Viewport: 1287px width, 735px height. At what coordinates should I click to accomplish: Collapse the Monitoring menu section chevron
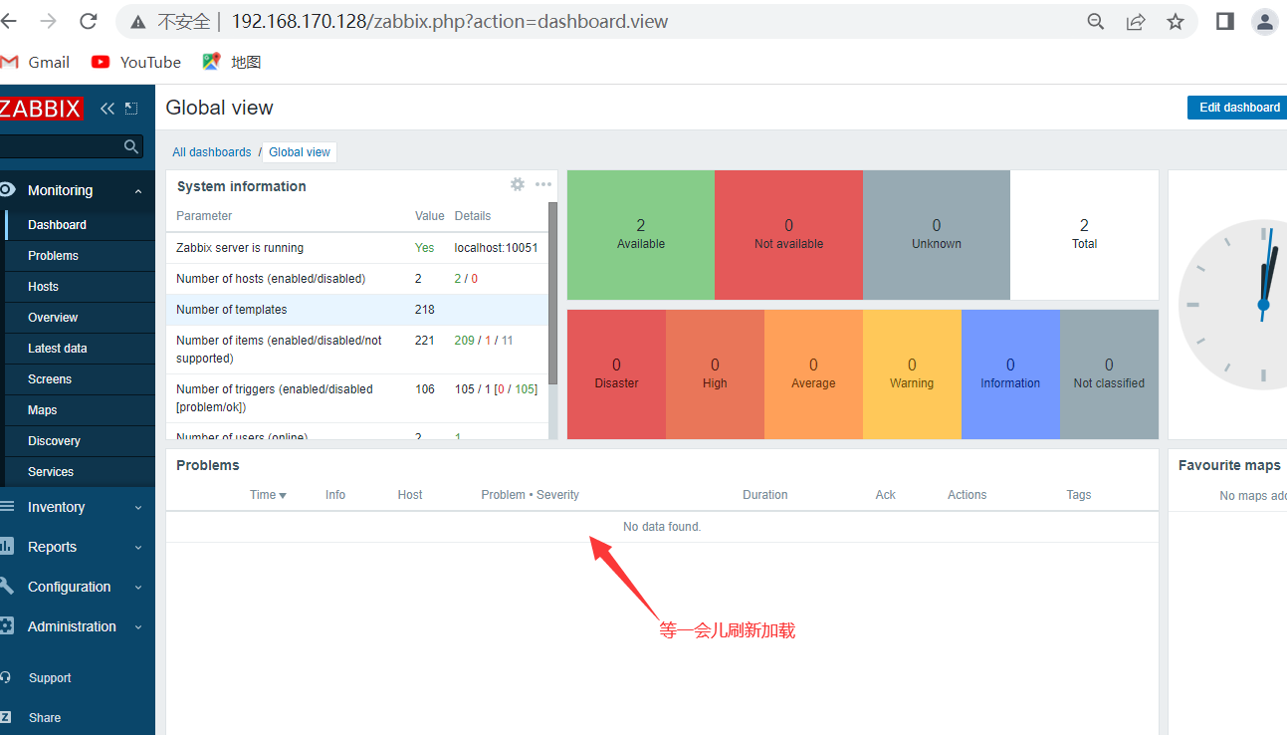pyautogui.click(x=138, y=191)
